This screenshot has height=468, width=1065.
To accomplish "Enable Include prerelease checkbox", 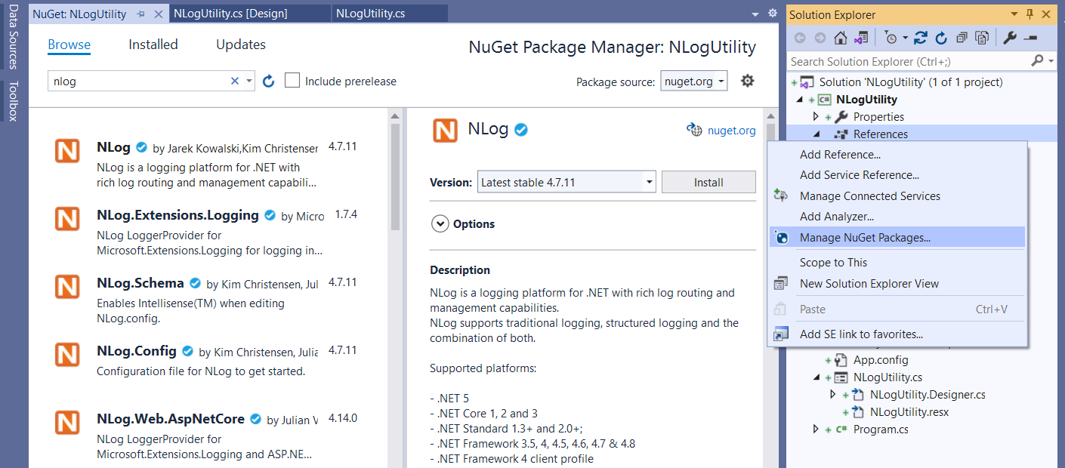I will pos(292,80).
